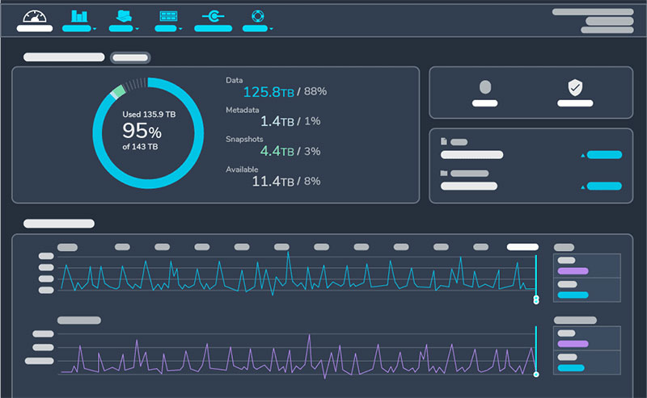Click the lifebuoy support icon

coord(257,16)
